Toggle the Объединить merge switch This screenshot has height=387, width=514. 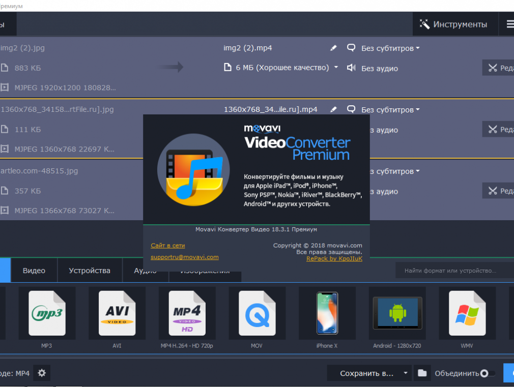tap(487, 373)
